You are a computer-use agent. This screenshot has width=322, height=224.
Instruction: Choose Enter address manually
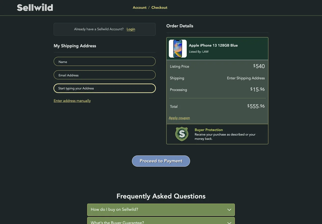click(x=72, y=101)
